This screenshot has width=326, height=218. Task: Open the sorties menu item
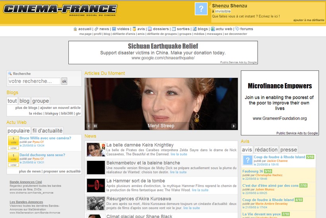tap(183, 29)
